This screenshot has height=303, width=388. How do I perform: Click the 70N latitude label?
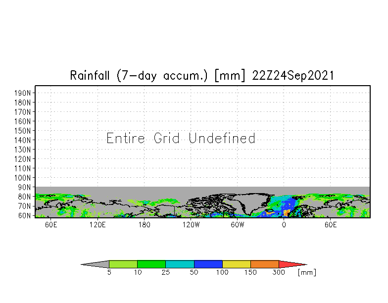tap(25, 206)
